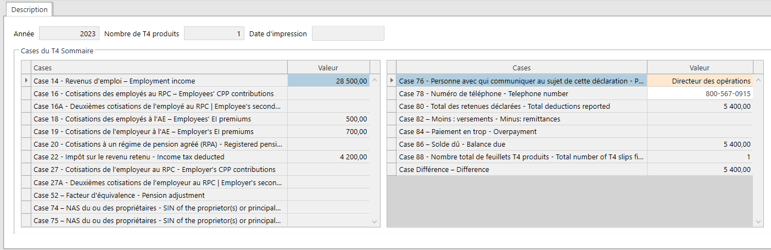771x250 pixels.
Task: Click the empty value cell for Case 16
Action: coord(328,93)
